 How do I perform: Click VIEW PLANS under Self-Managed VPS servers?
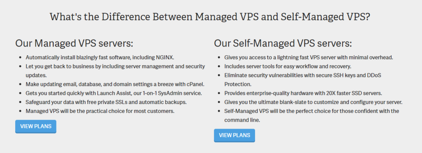(234, 135)
